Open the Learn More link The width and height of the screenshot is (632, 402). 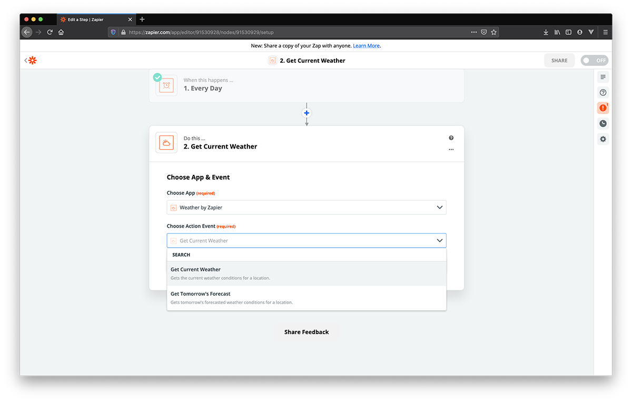[366, 46]
